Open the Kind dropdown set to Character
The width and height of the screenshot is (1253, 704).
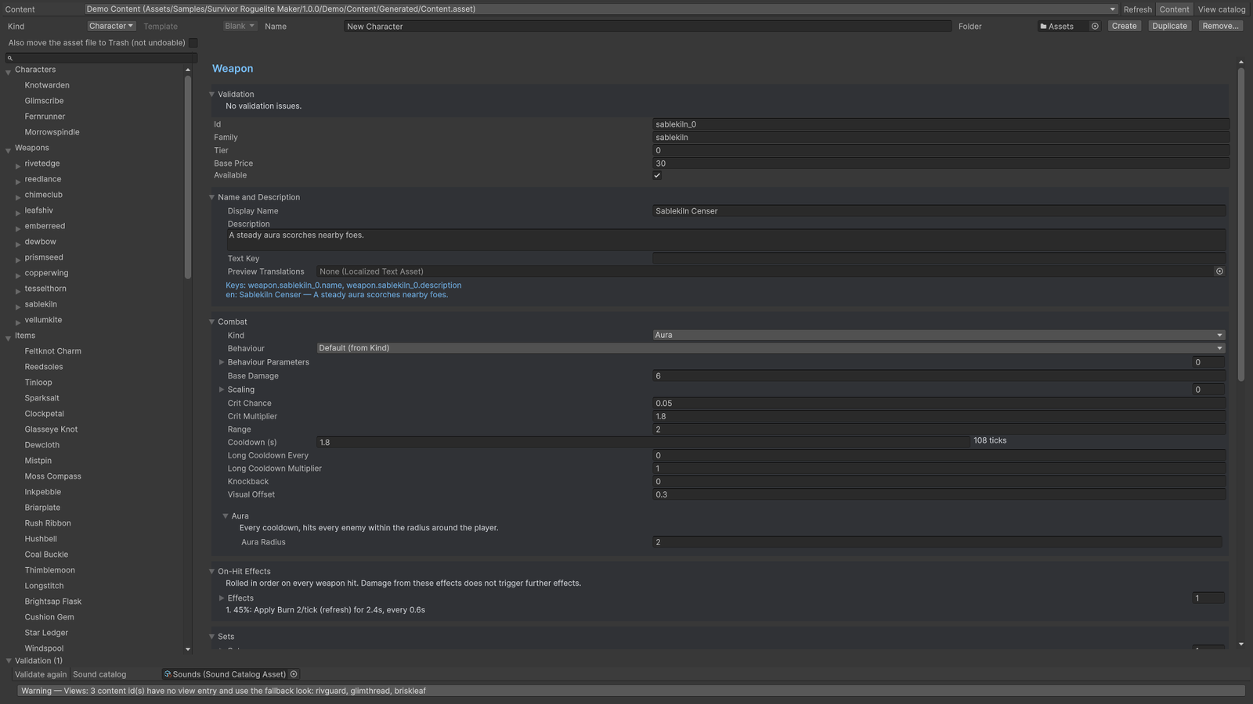(111, 26)
